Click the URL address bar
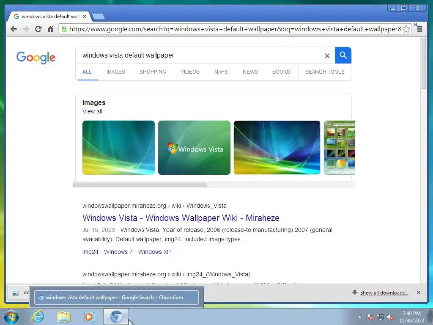The height and width of the screenshot is (325, 433). click(x=235, y=29)
